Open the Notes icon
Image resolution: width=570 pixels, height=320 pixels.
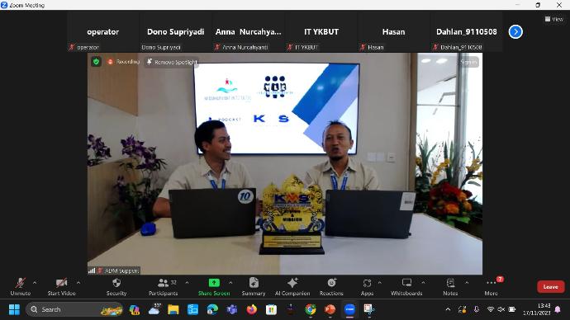(x=450, y=283)
